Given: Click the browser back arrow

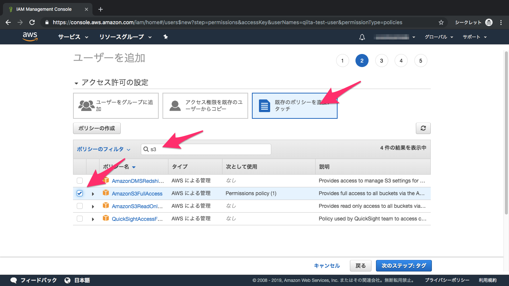Looking at the screenshot, I should (8, 22).
